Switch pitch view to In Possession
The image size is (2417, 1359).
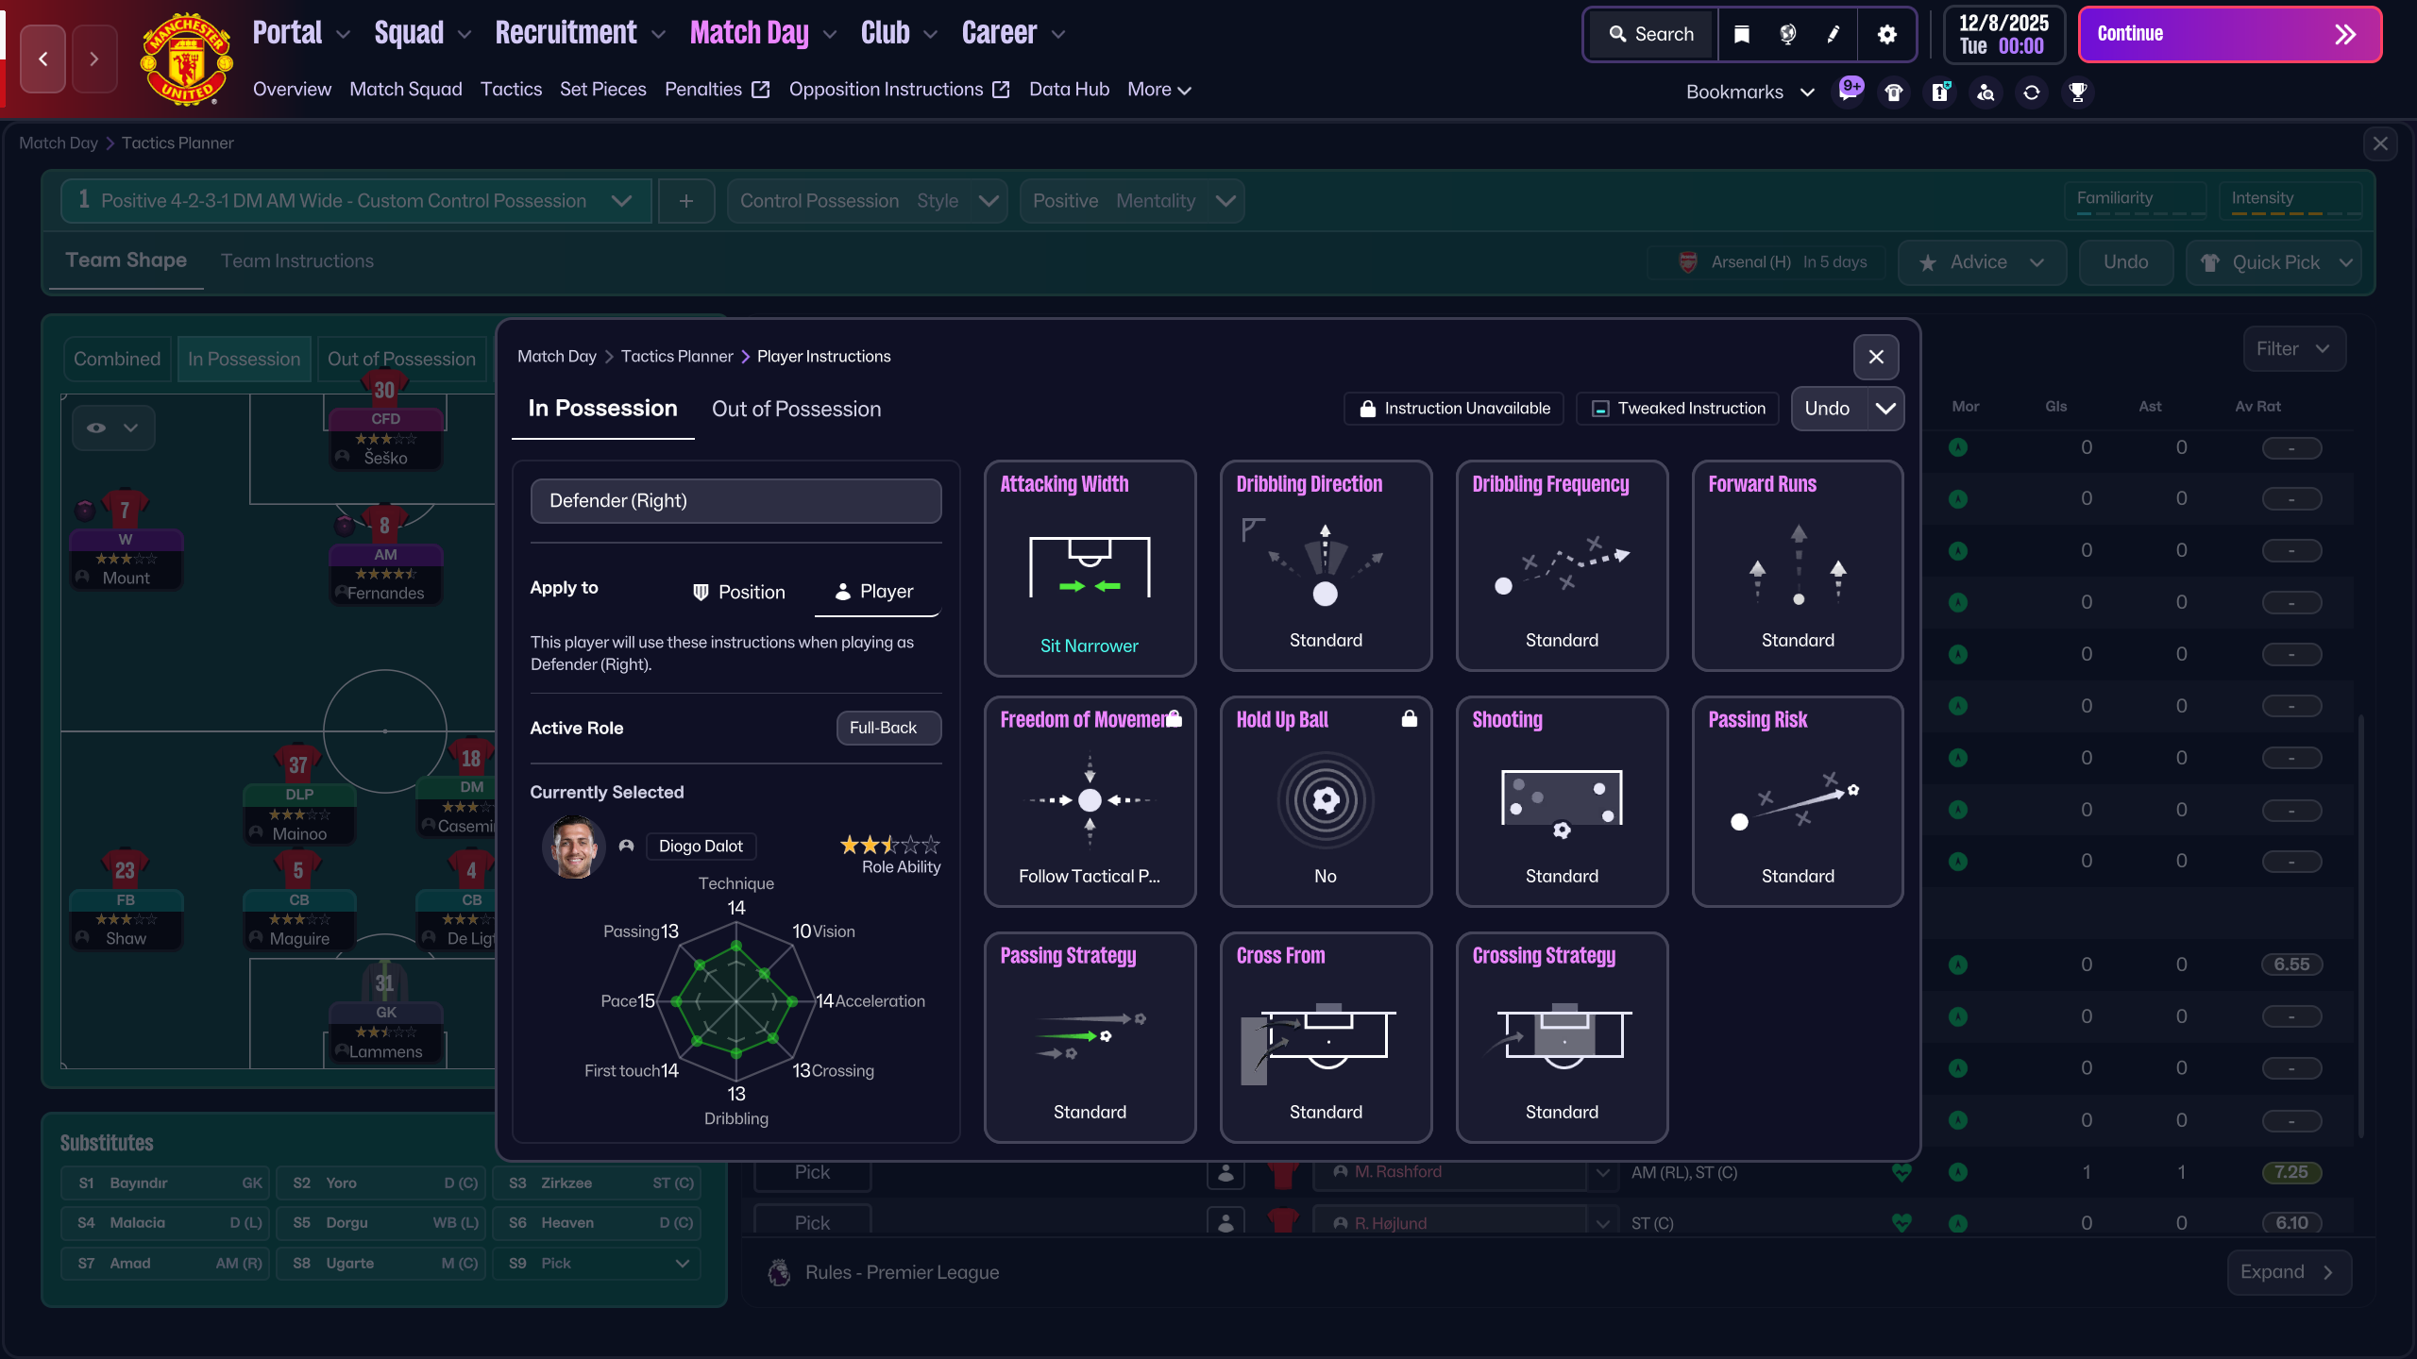[x=244, y=360]
